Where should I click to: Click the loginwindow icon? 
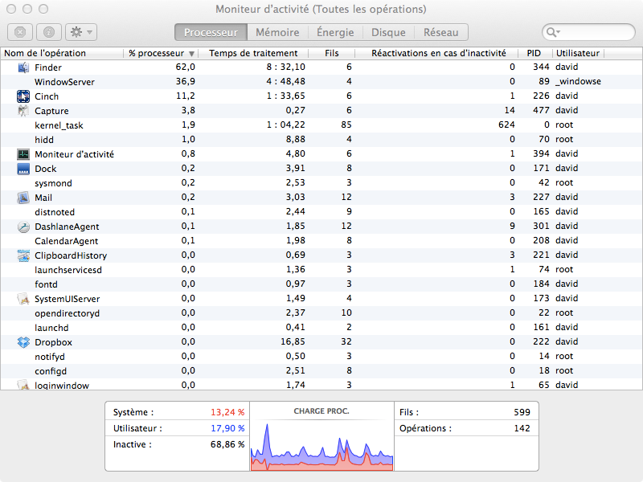point(23,385)
